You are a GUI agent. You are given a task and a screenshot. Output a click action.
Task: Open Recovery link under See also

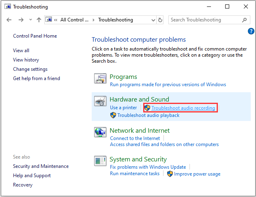[x=23, y=185]
